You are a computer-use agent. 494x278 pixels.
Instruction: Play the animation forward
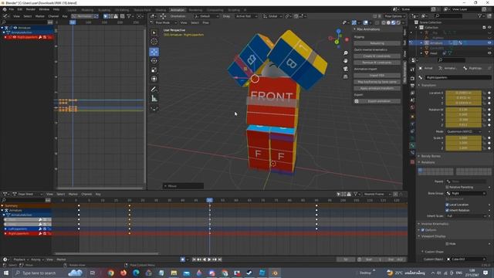click(x=209, y=259)
